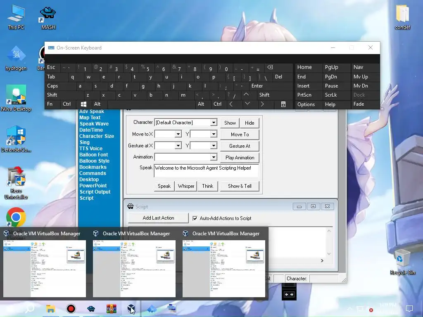423x317 pixels.
Task: Click the Show & Tell button
Action: click(240, 186)
